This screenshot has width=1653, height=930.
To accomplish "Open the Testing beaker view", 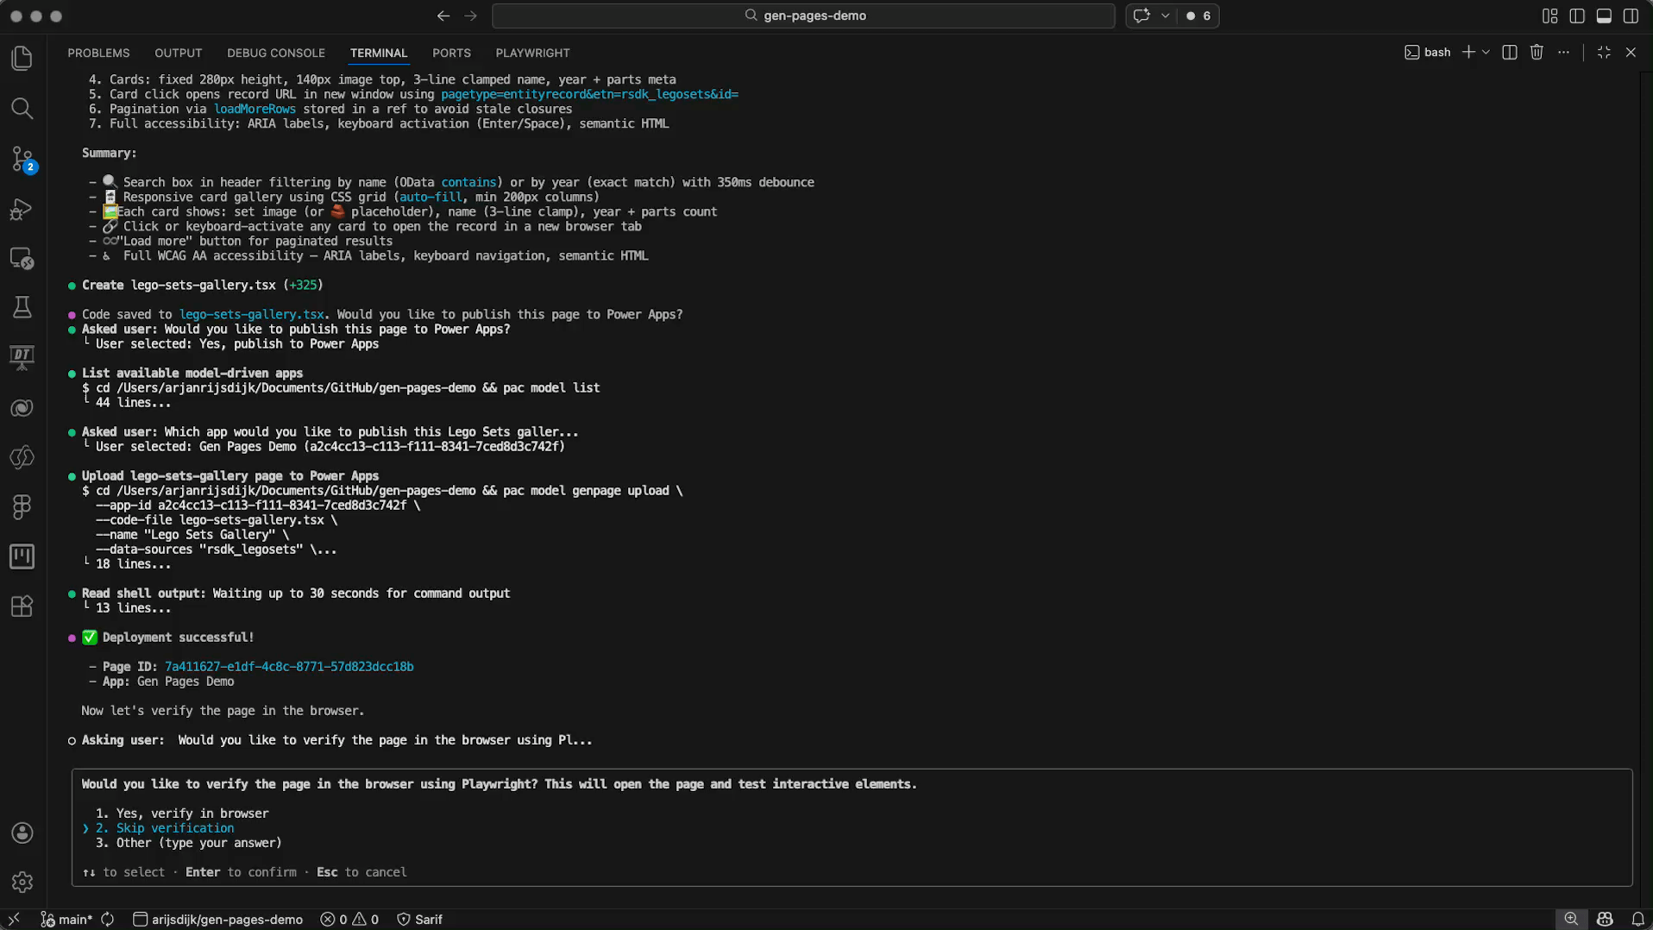I will (x=22, y=307).
